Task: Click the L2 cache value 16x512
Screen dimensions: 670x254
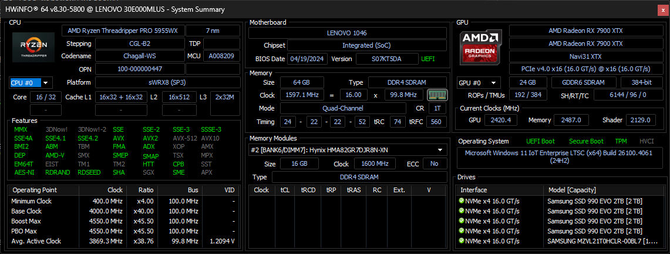Action: (x=180, y=97)
